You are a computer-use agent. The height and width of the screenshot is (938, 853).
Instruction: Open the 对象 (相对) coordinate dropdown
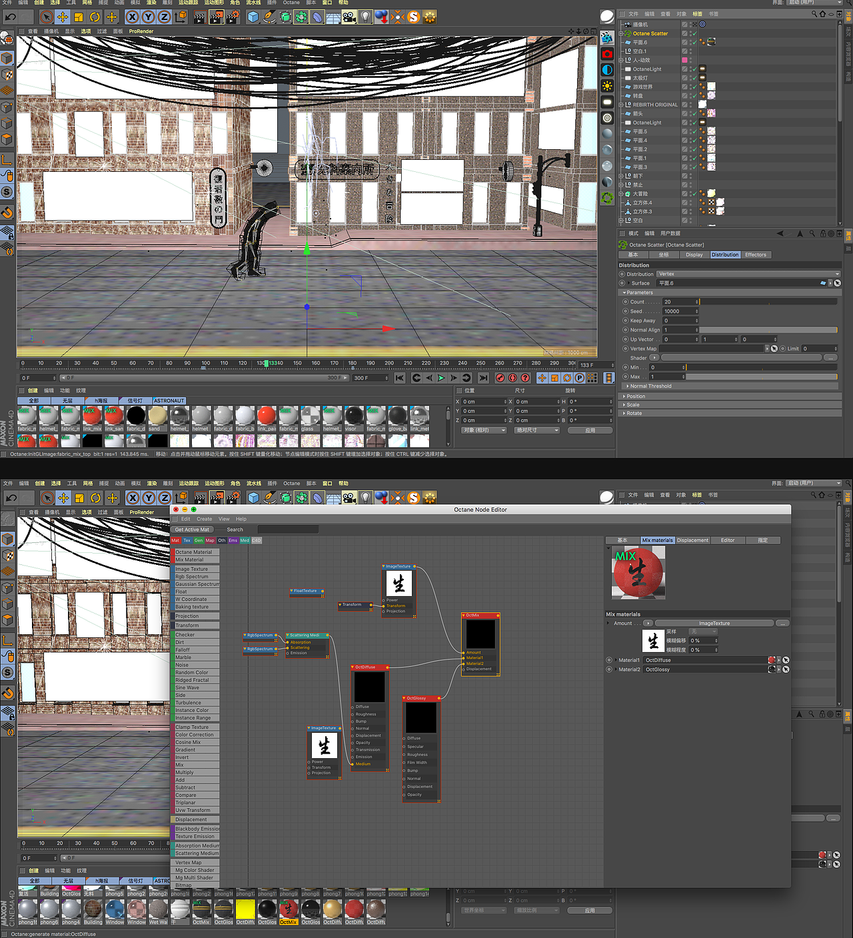click(484, 430)
